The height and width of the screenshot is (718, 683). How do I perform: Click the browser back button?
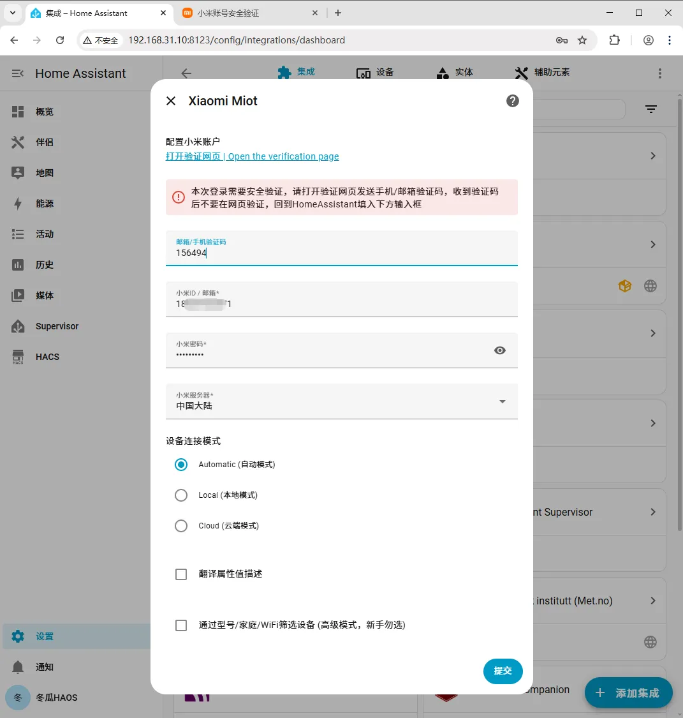pos(14,40)
